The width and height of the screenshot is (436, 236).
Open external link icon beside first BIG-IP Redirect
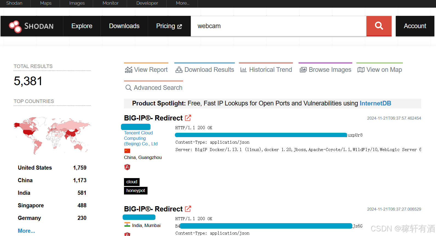click(188, 118)
